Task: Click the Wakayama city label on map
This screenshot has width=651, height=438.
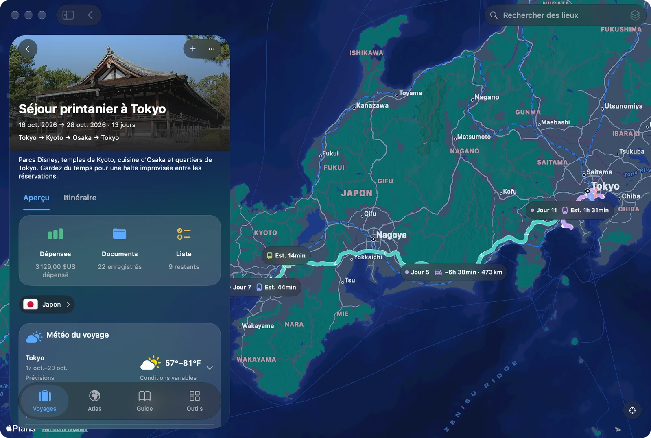Action: (x=258, y=326)
